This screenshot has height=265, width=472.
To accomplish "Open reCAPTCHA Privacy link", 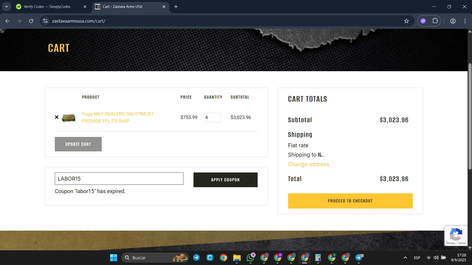I will [451, 243].
